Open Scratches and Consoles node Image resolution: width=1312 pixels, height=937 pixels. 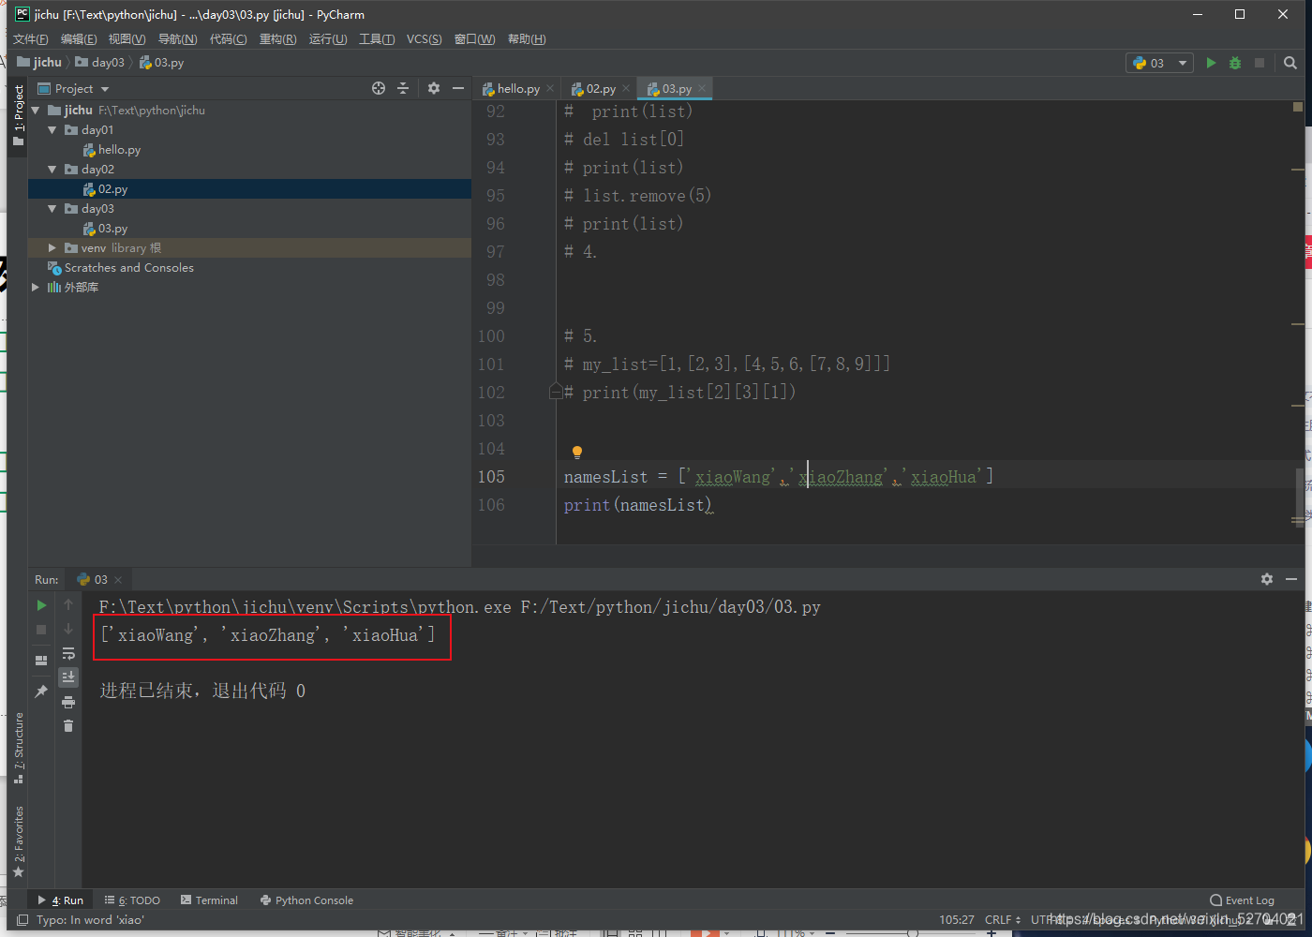121,268
